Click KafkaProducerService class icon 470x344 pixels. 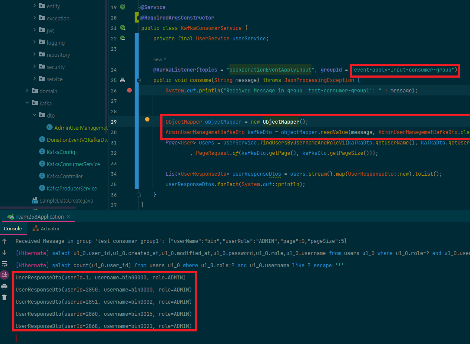point(42,188)
